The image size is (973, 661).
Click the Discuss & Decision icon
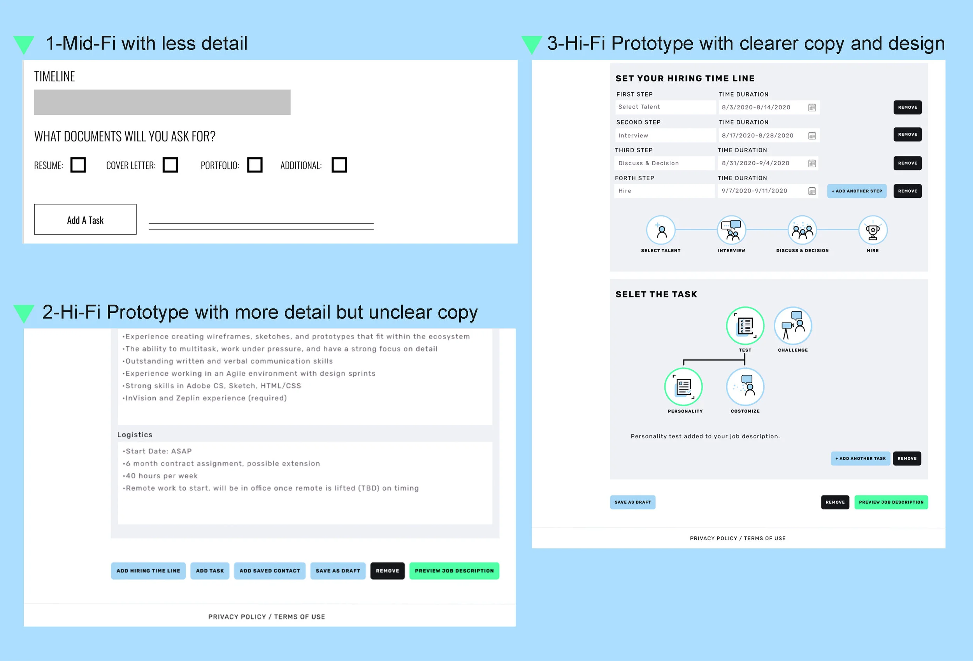tap(802, 230)
